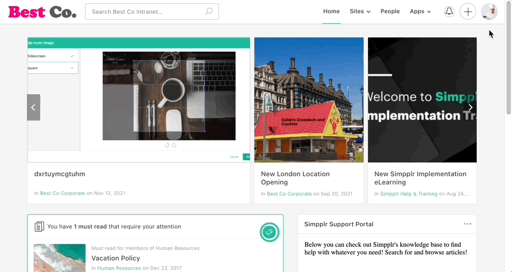
Task: Click the Best Co. logo
Action: click(x=42, y=12)
